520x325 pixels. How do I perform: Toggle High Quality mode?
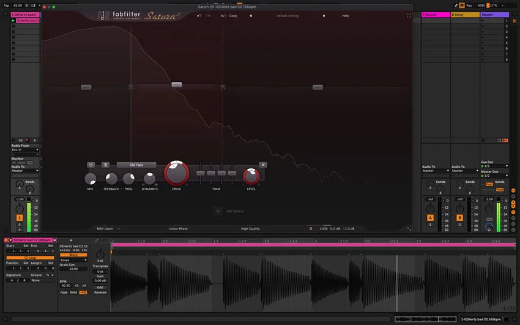(250, 228)
